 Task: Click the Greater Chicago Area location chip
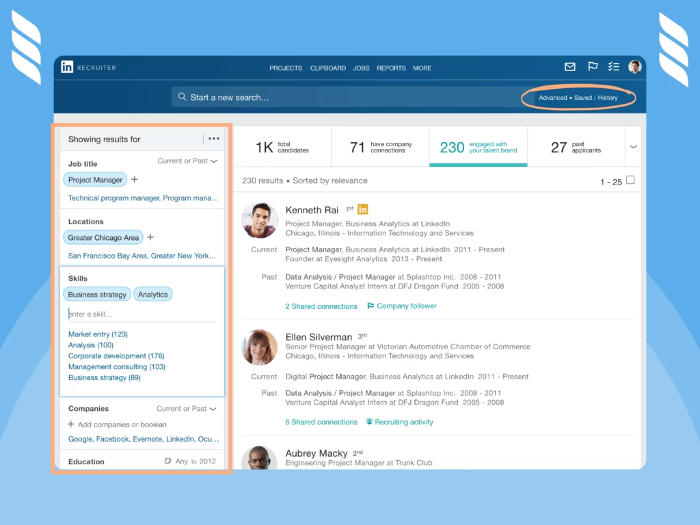click(103, 237)
